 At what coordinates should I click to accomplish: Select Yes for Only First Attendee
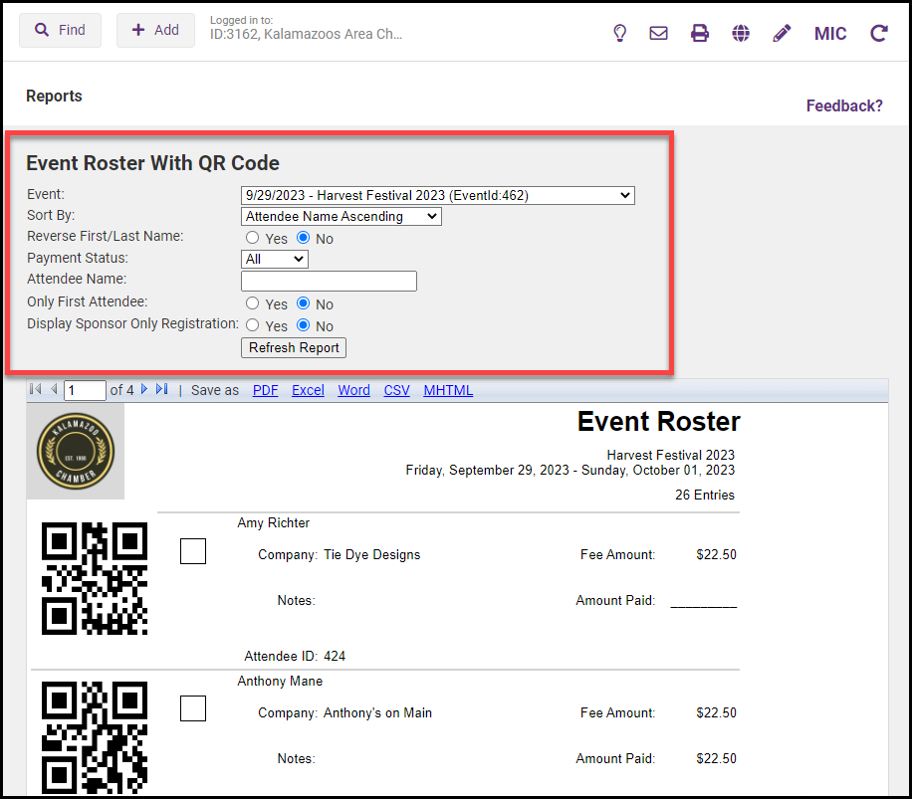[253, 303]
